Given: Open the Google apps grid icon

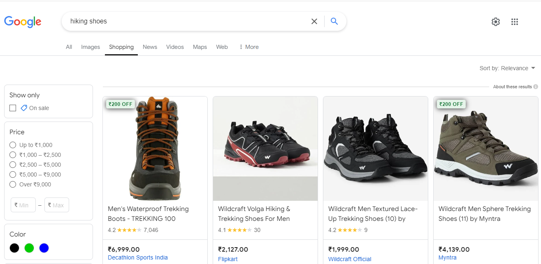Looking at the screenshot, I should (x=515, y=22).
